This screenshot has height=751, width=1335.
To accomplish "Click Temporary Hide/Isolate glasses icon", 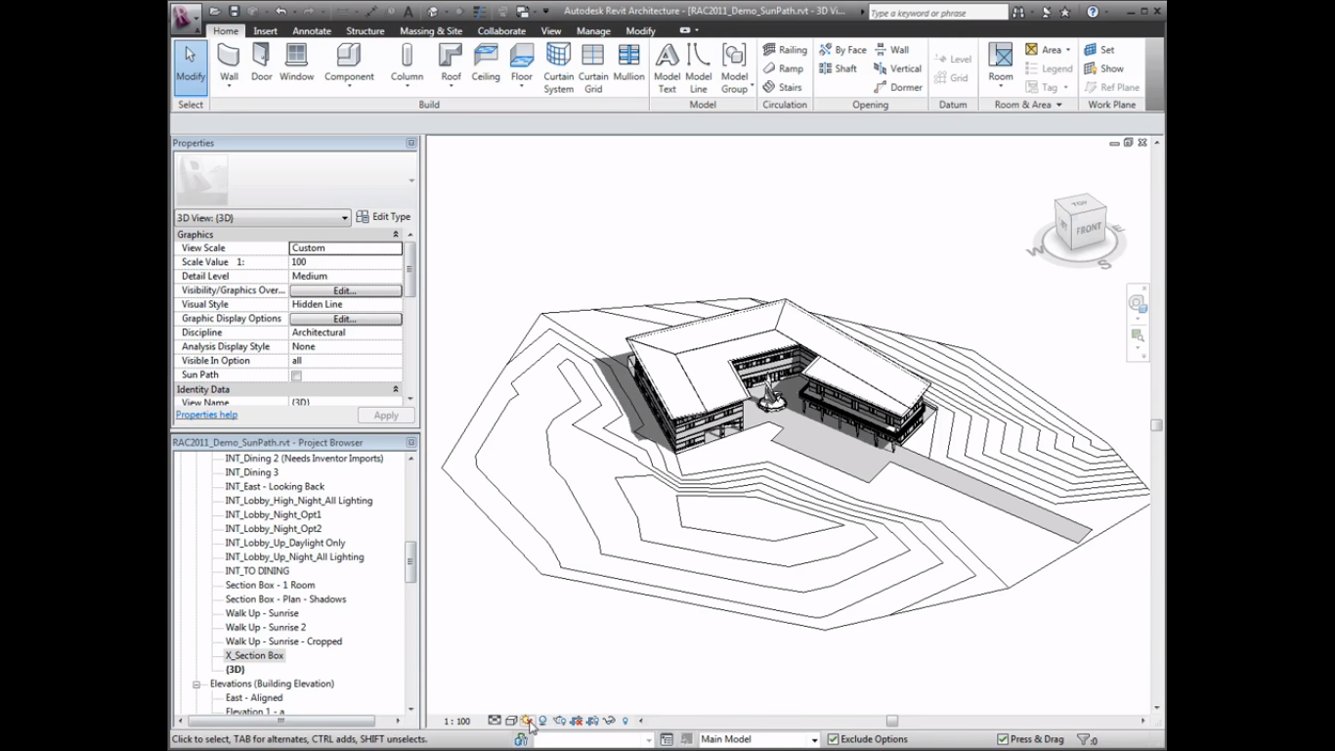I will click(608, 721).
